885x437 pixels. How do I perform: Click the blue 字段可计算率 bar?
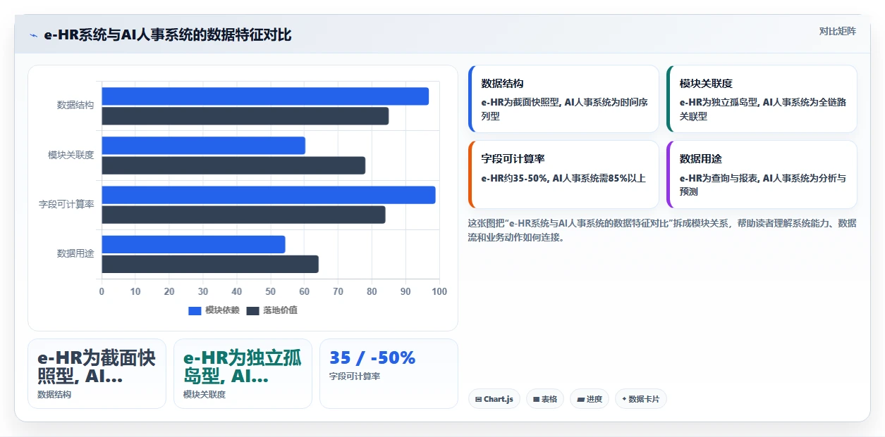coord(269,195)
